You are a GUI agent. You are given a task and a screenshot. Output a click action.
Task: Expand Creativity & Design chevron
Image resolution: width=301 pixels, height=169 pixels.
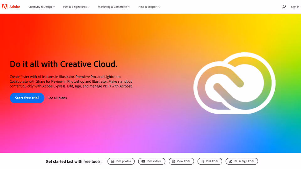(x=54, y=7)
